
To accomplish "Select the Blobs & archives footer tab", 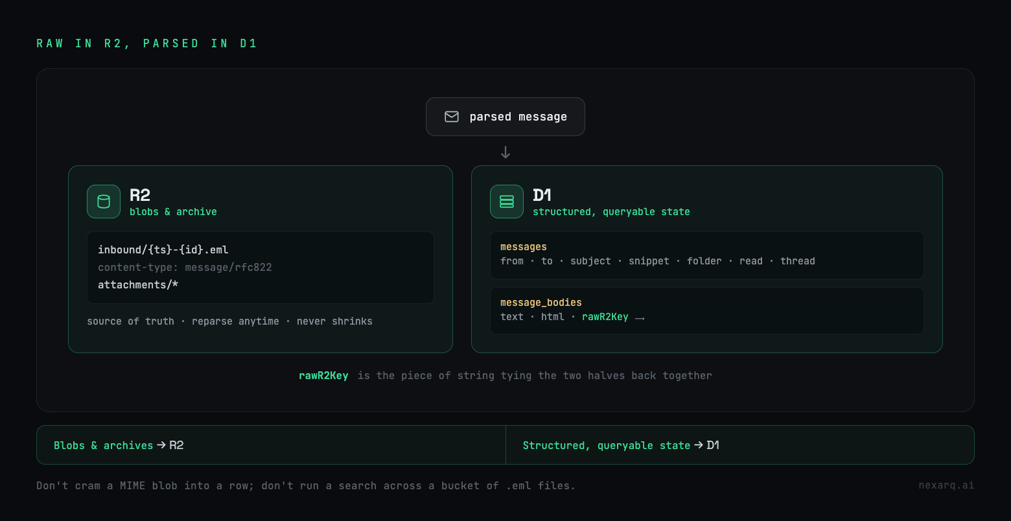I will [271, 445].
